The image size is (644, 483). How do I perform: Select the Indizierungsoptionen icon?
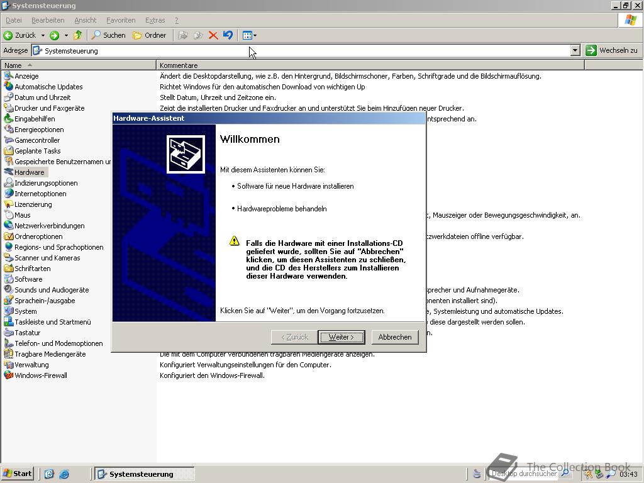pos(8,182)
